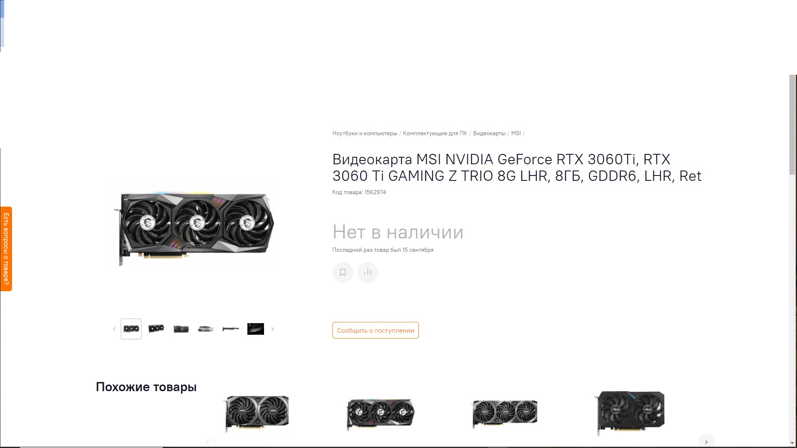Click the vertical page scrollbar thumb

tap(792, 124)
